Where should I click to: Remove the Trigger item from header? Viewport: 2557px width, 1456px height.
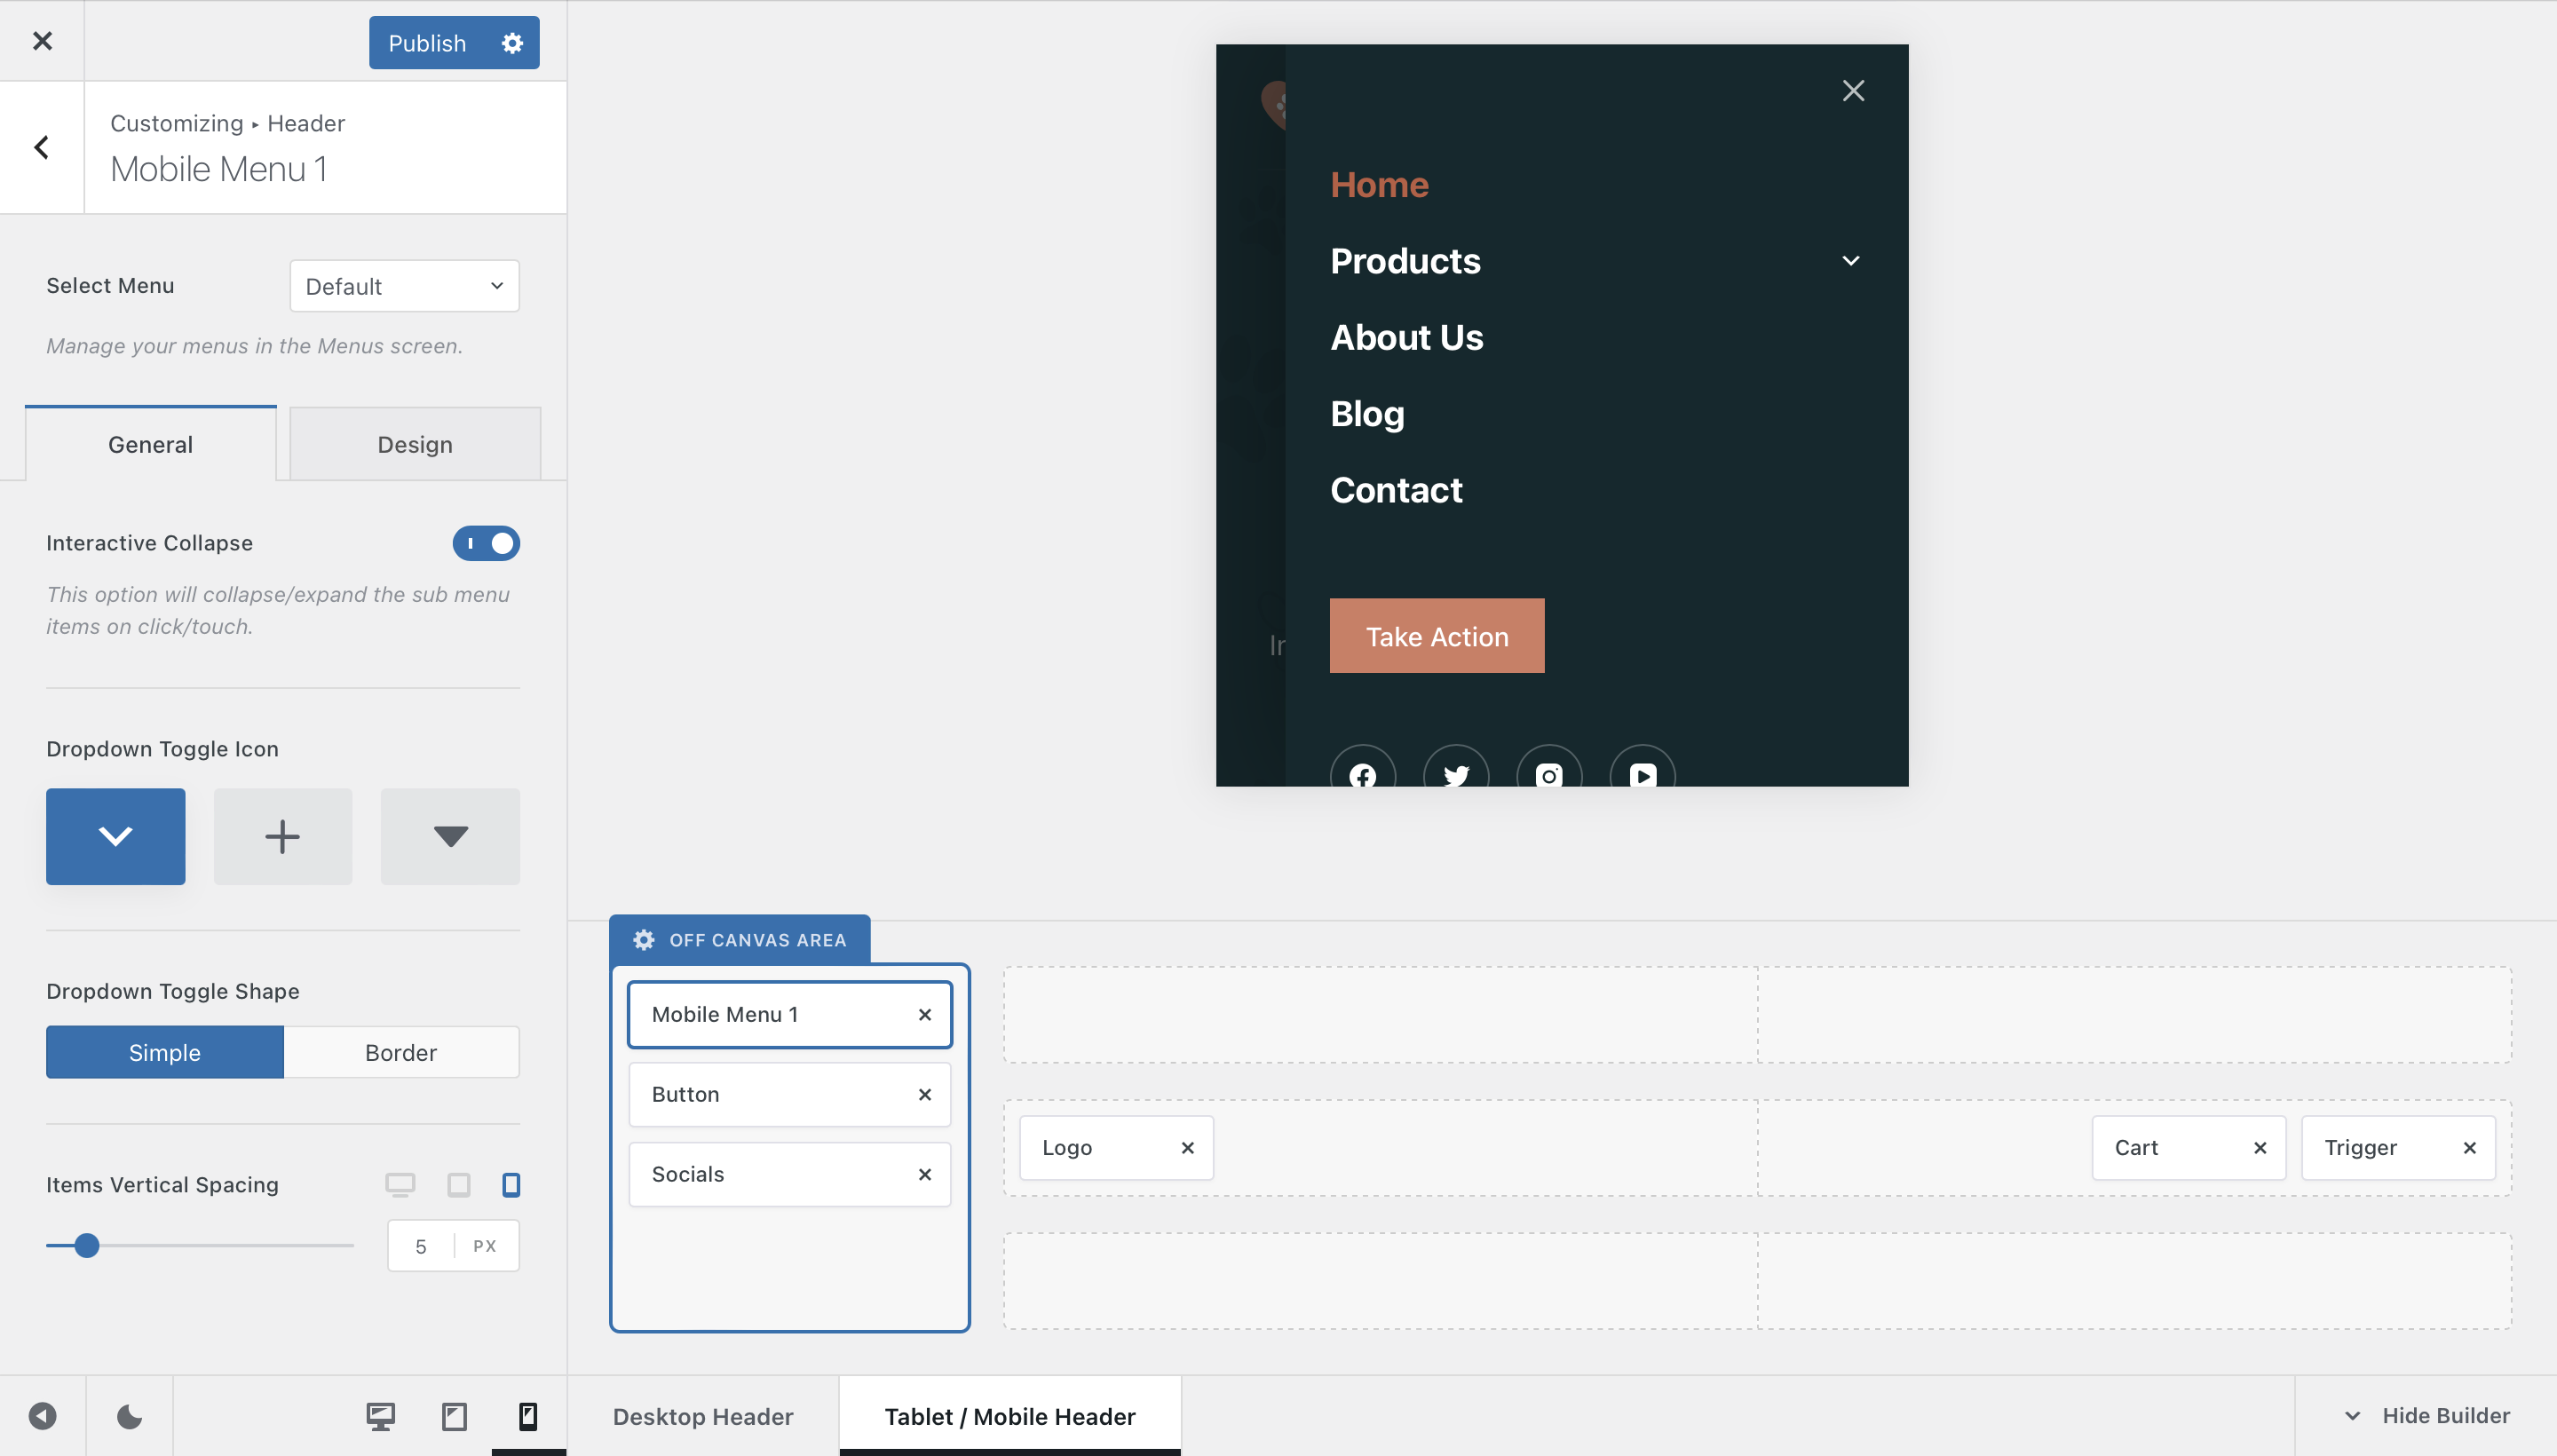coord(2470,1148)
